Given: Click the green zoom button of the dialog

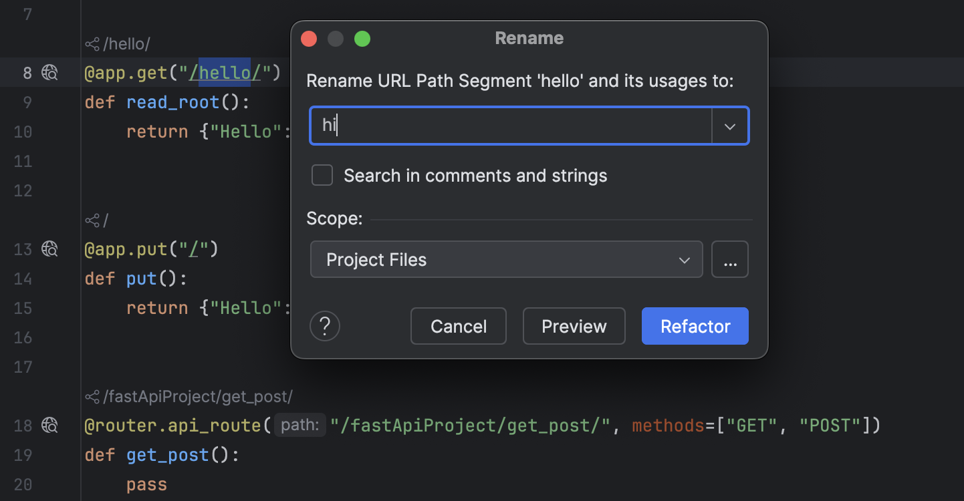Looking at the screenshot, I should pos(362,38).
